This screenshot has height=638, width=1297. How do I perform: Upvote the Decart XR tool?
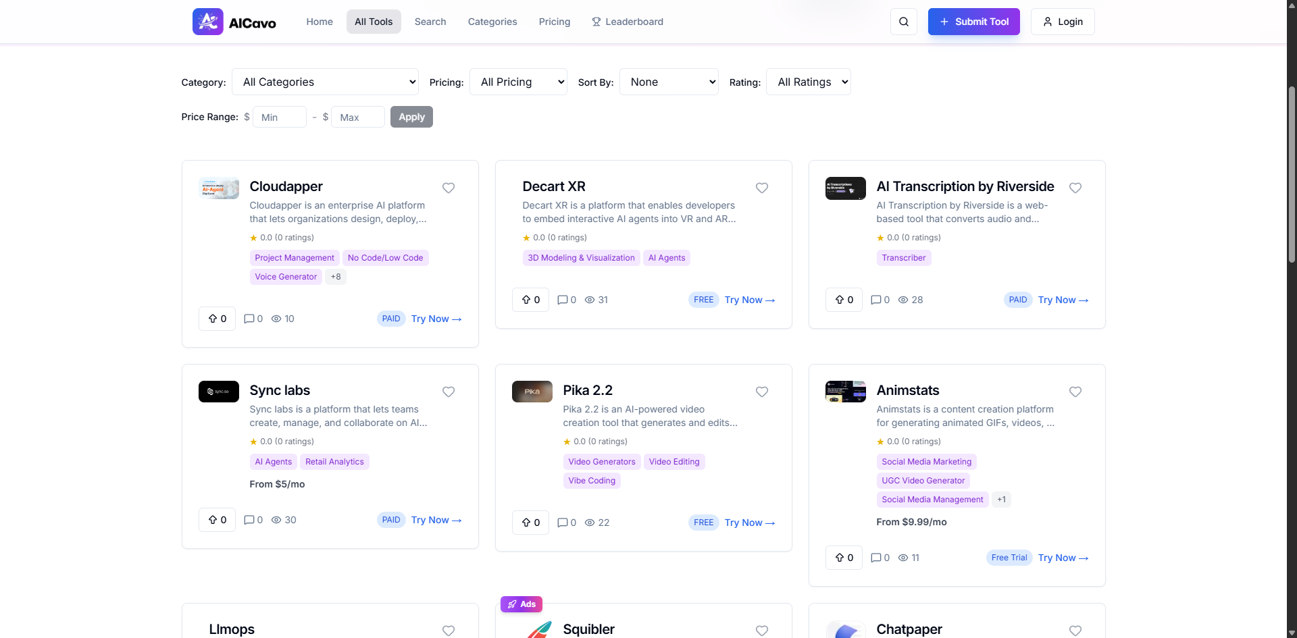point(530,300)
